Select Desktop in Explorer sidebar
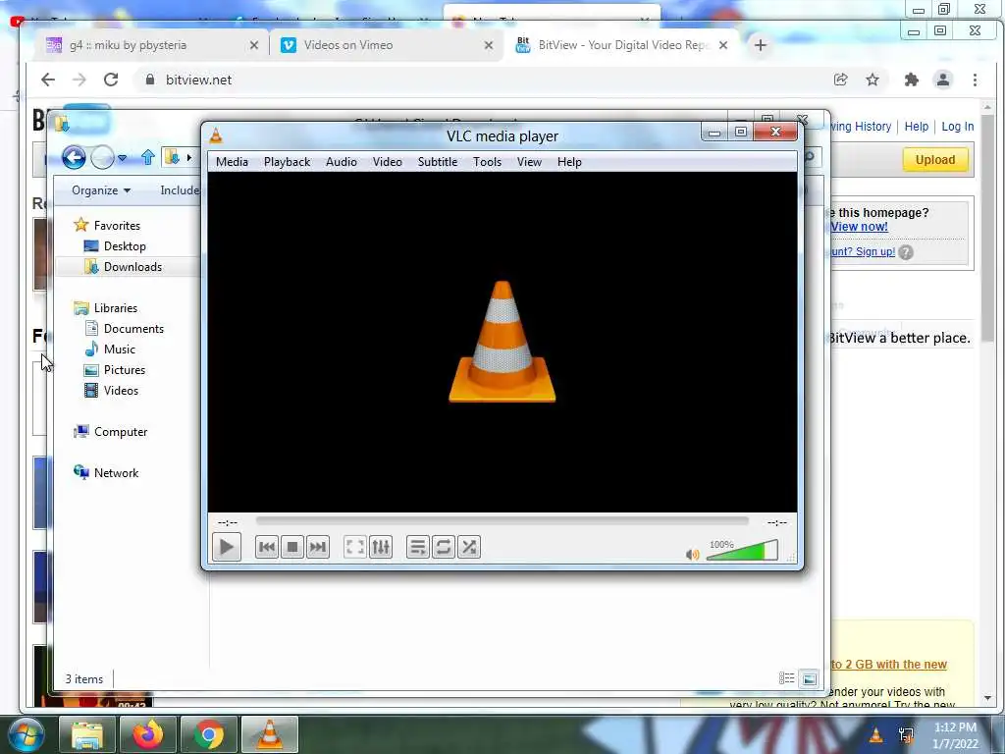Viewport: 1005px width, 754px height. pyautogui.click(x=115, y=246)
